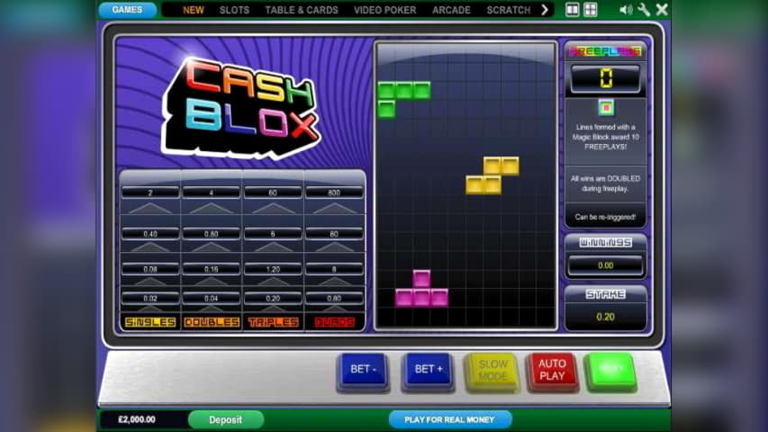Screen dimensions: 768x432
Task: Click the 2 top singles payout
Action: point(150,193)
